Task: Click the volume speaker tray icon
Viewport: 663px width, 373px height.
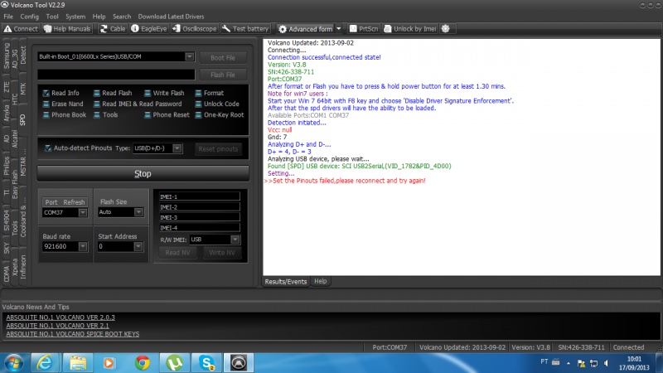Action: [x=606, y=363]
